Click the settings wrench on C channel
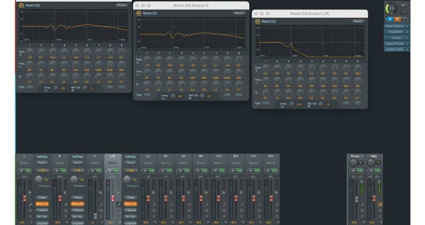This screenshot has width=425, height=225. point(101,205)
